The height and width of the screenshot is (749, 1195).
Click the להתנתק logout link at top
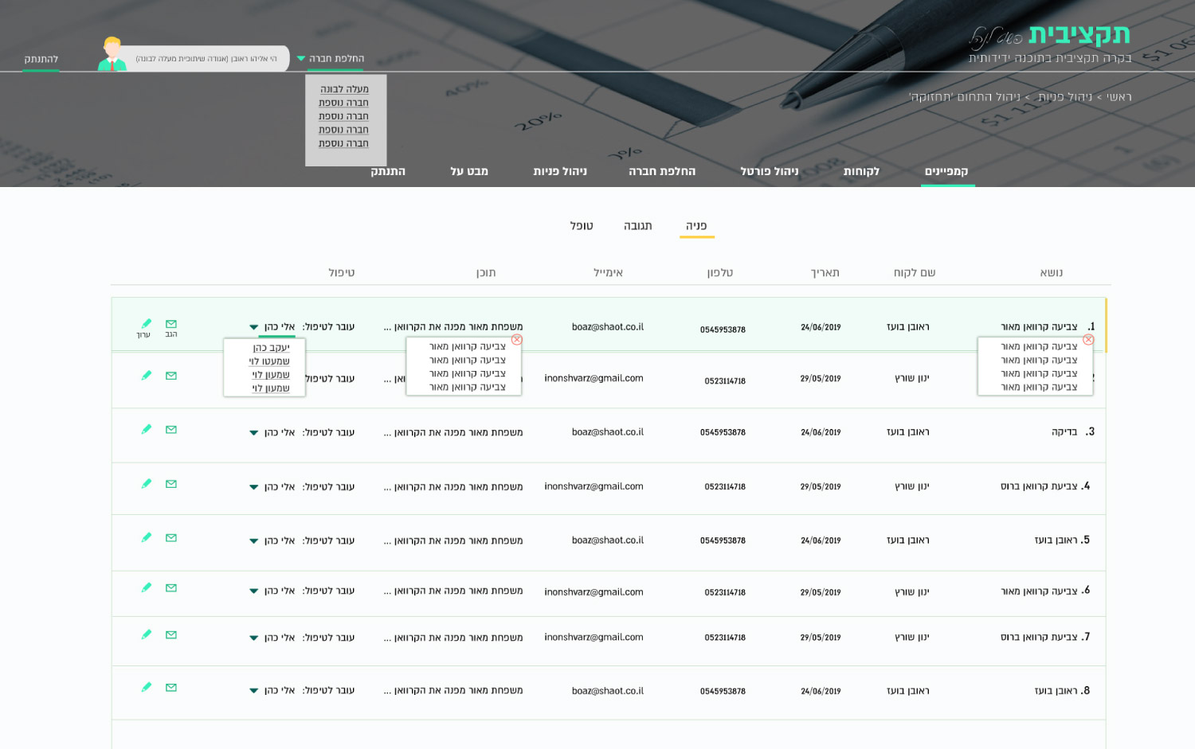[x=41, y=59]
